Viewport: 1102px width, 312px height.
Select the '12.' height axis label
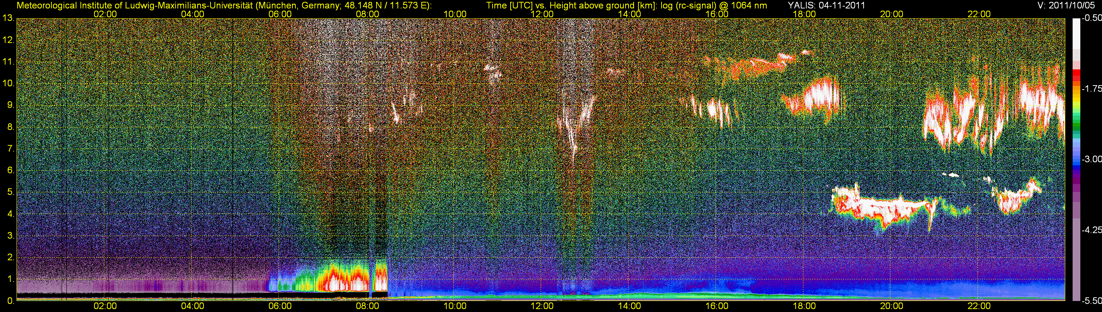click(8, 40)
